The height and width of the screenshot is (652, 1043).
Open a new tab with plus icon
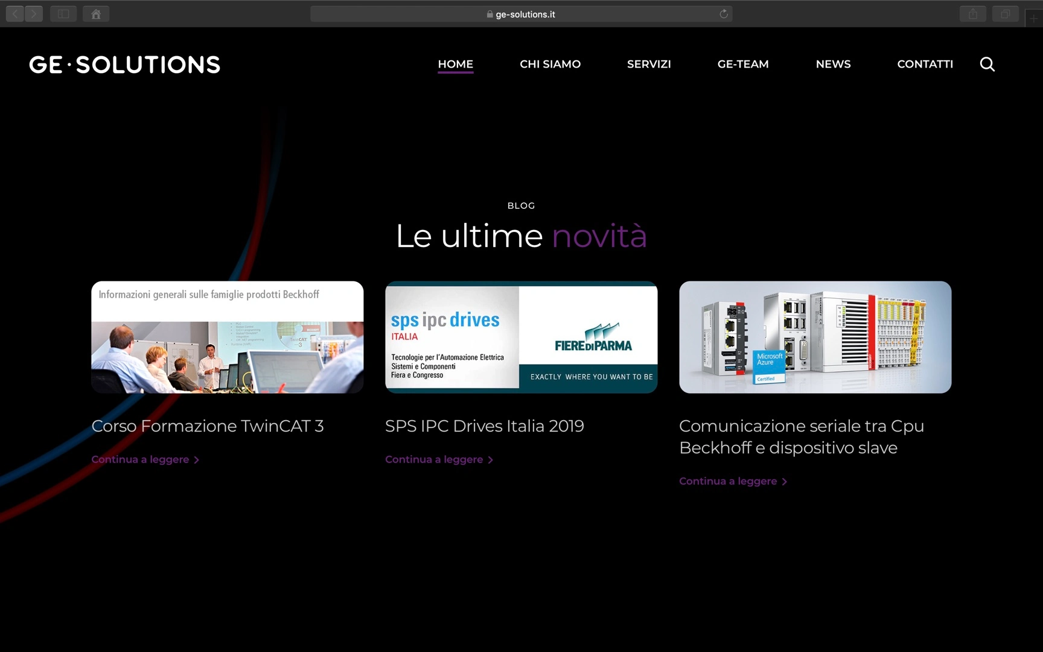(x=1034, y=18)
